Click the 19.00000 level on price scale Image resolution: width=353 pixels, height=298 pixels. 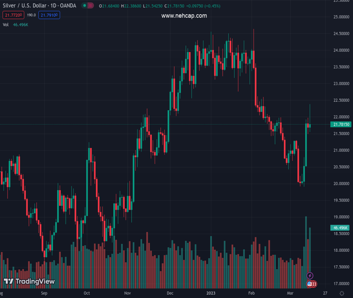[341, 217]
